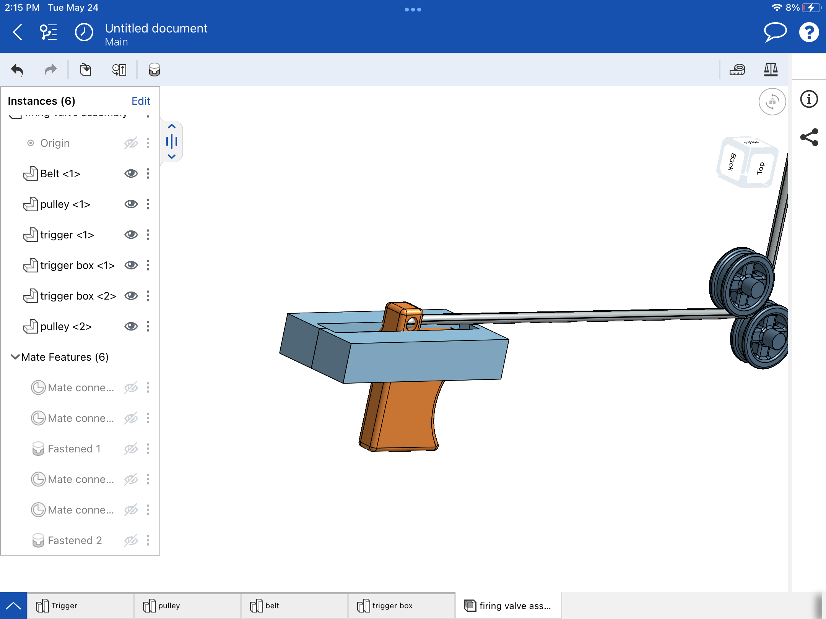826x619 pixels.
Task: Open more options for Origin
Action: click(x=148, y=143)
